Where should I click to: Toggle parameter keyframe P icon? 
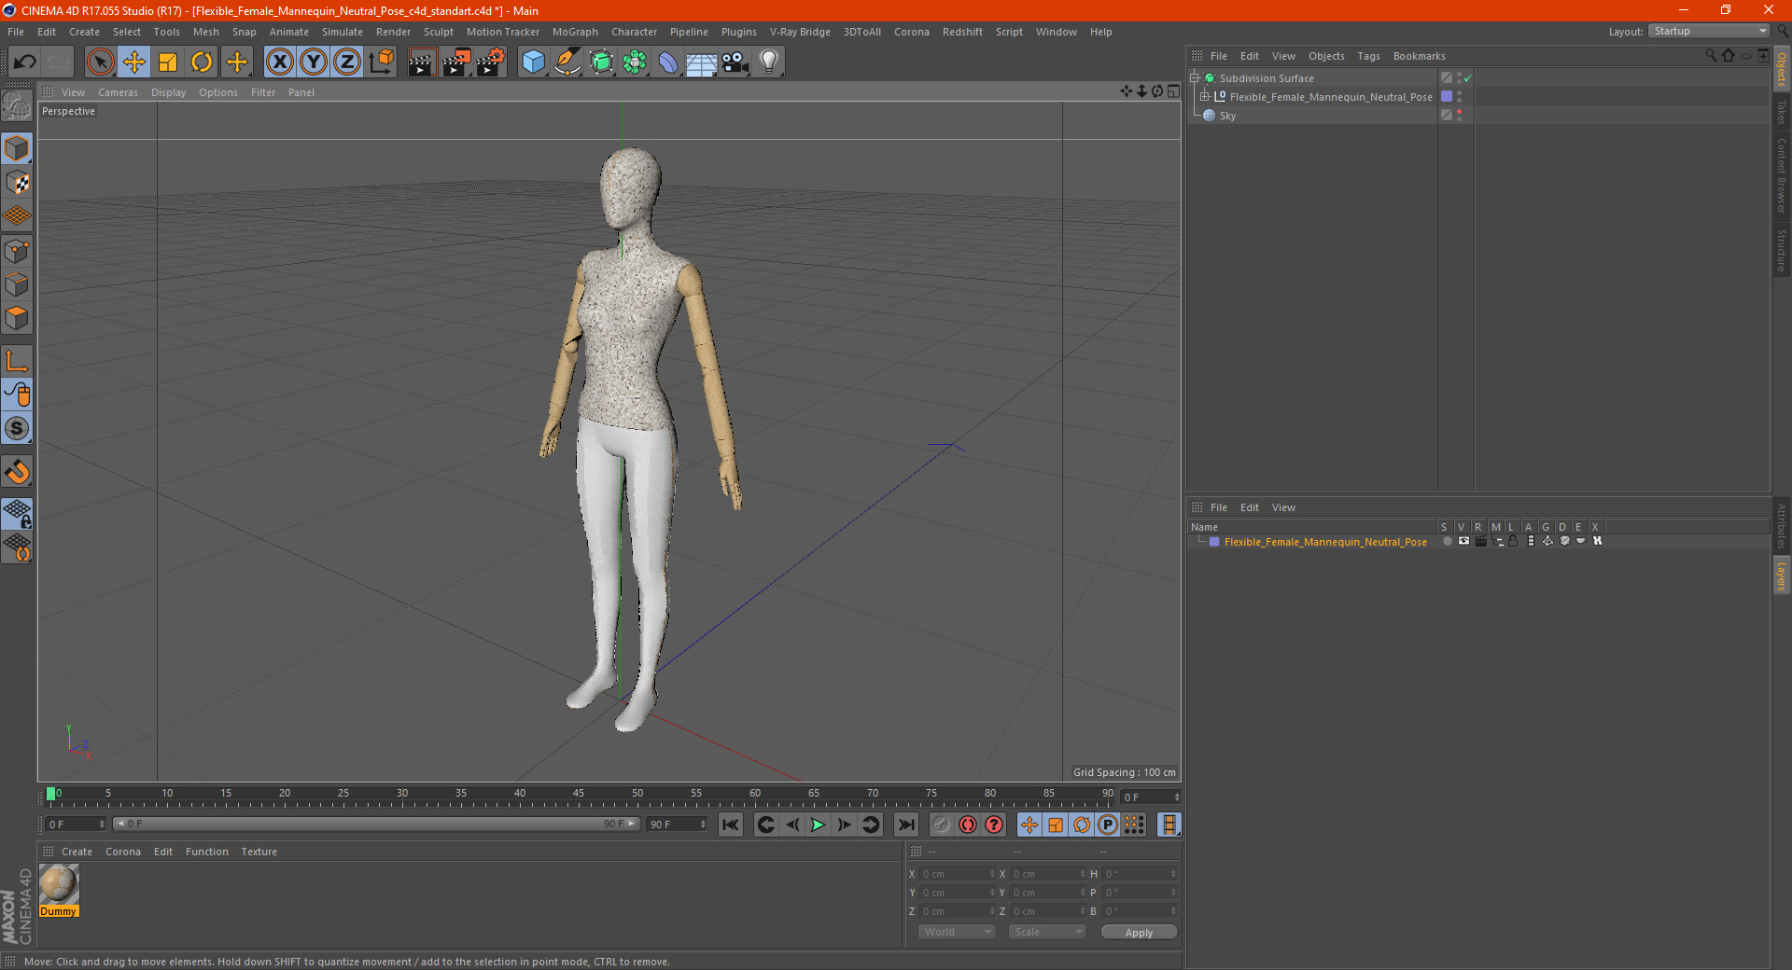coord(1108,824)
